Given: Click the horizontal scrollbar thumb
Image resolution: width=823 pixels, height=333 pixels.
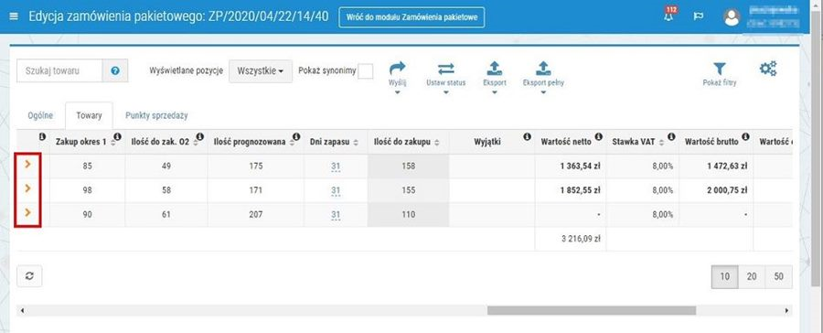Looking at the screenshot, I should tap(592, 311).
